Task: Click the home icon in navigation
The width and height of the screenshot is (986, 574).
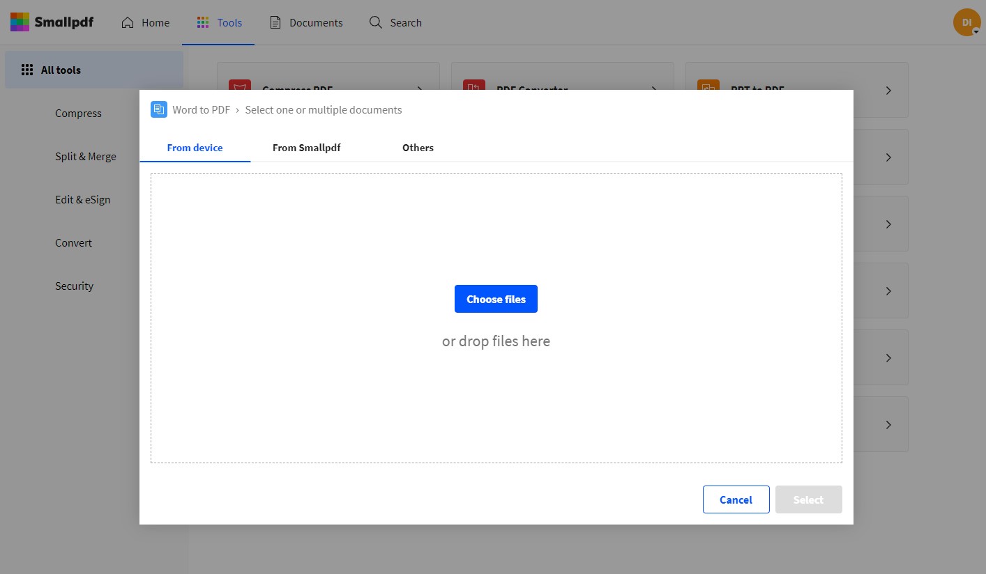Action: coord(127,22)
